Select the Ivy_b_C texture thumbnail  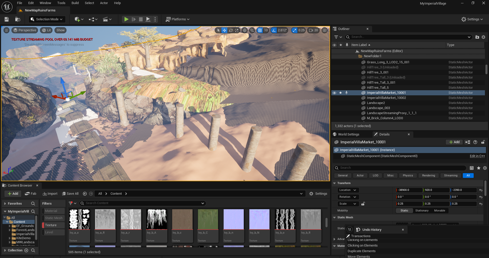click(x=208, y=219)
